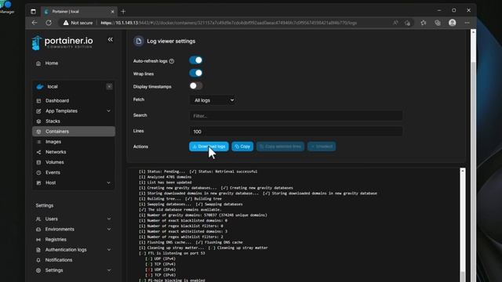Click the Download logs button
Image resolution: width=502 pixels, height=282 pixels.
coord(209,146)
